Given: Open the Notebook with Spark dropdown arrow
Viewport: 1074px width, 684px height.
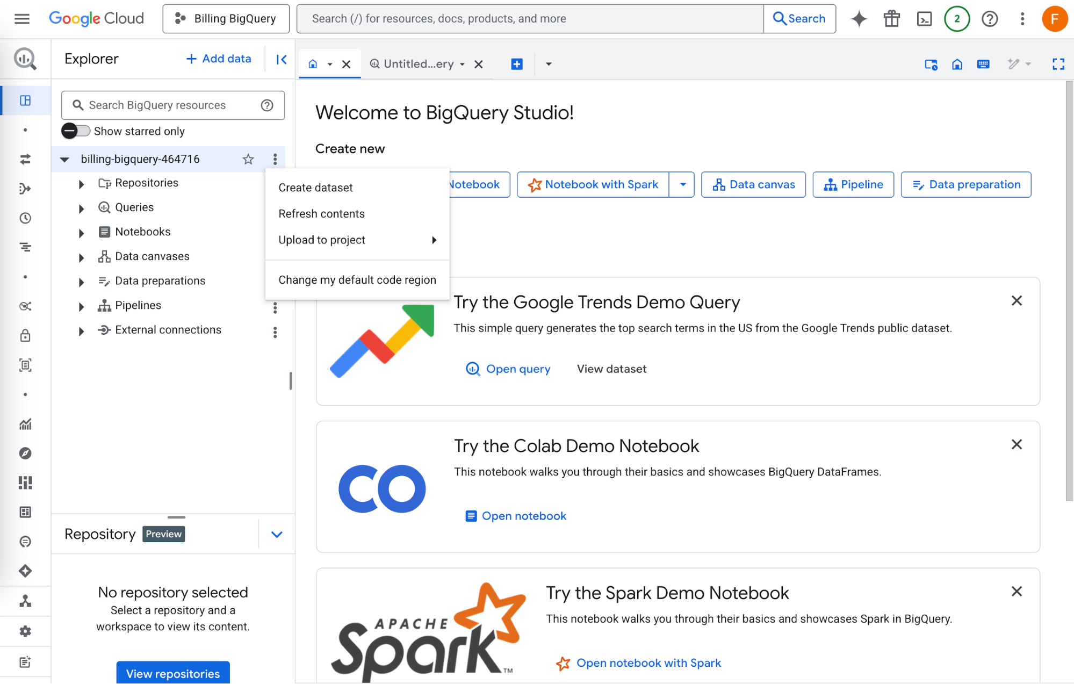Looking at the screenshot, I should click(x=682, y=185).
